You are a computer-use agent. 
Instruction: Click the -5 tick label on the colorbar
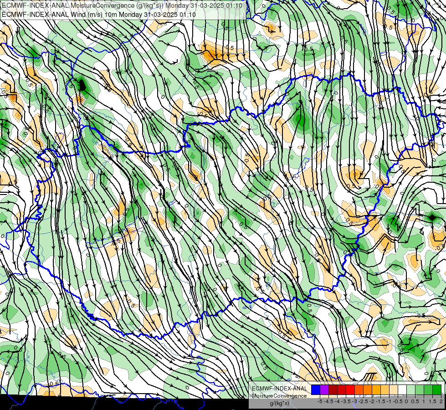[320, 401]
